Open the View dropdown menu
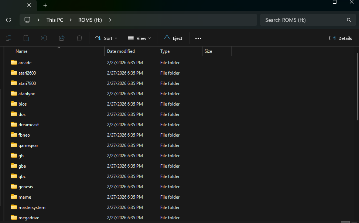This screenshot has height=223, width=359. pos(139,38)
